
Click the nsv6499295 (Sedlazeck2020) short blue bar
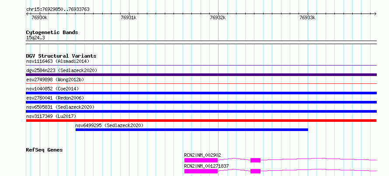click(x=192, y=130)
